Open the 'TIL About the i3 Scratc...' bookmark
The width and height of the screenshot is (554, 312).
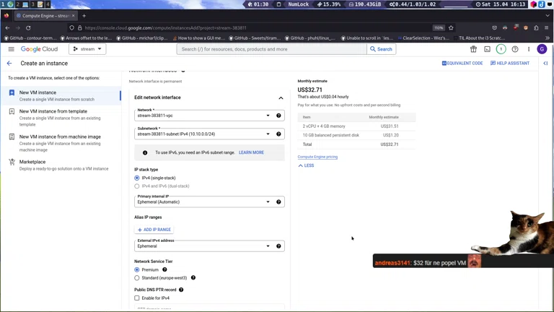tap(479, 38)
